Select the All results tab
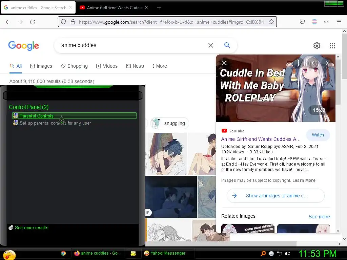347x260 pixels. point(16,66)
